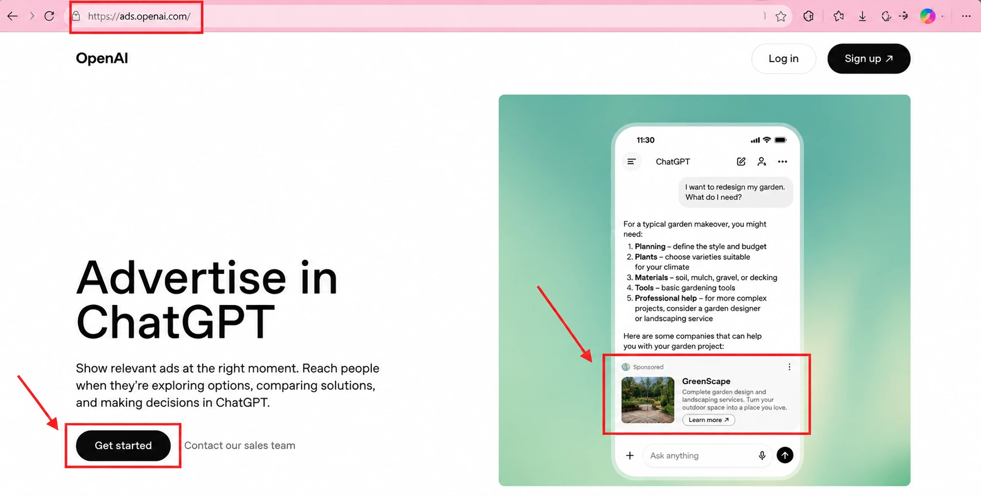Screen dimensions: 981x497
Task: Click the Learn more button in ad
Action: (x=708, y=420)
